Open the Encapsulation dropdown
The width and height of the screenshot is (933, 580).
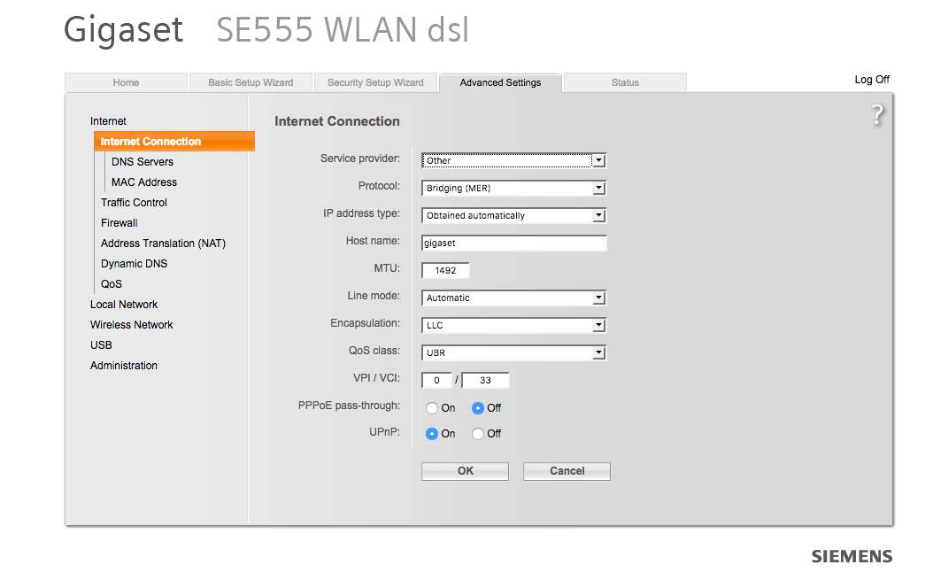[x=513, y=325]
